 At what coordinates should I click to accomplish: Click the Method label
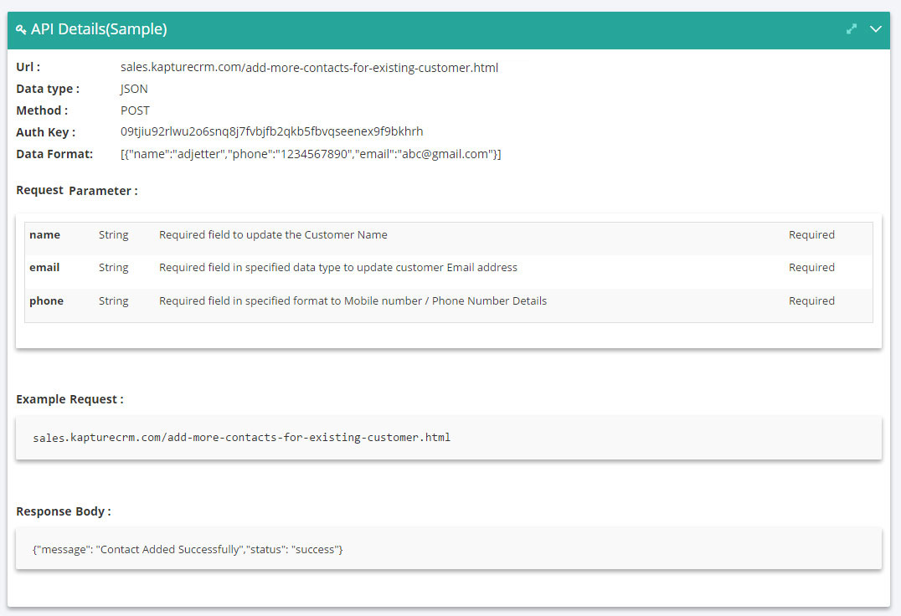click(42, 110)
